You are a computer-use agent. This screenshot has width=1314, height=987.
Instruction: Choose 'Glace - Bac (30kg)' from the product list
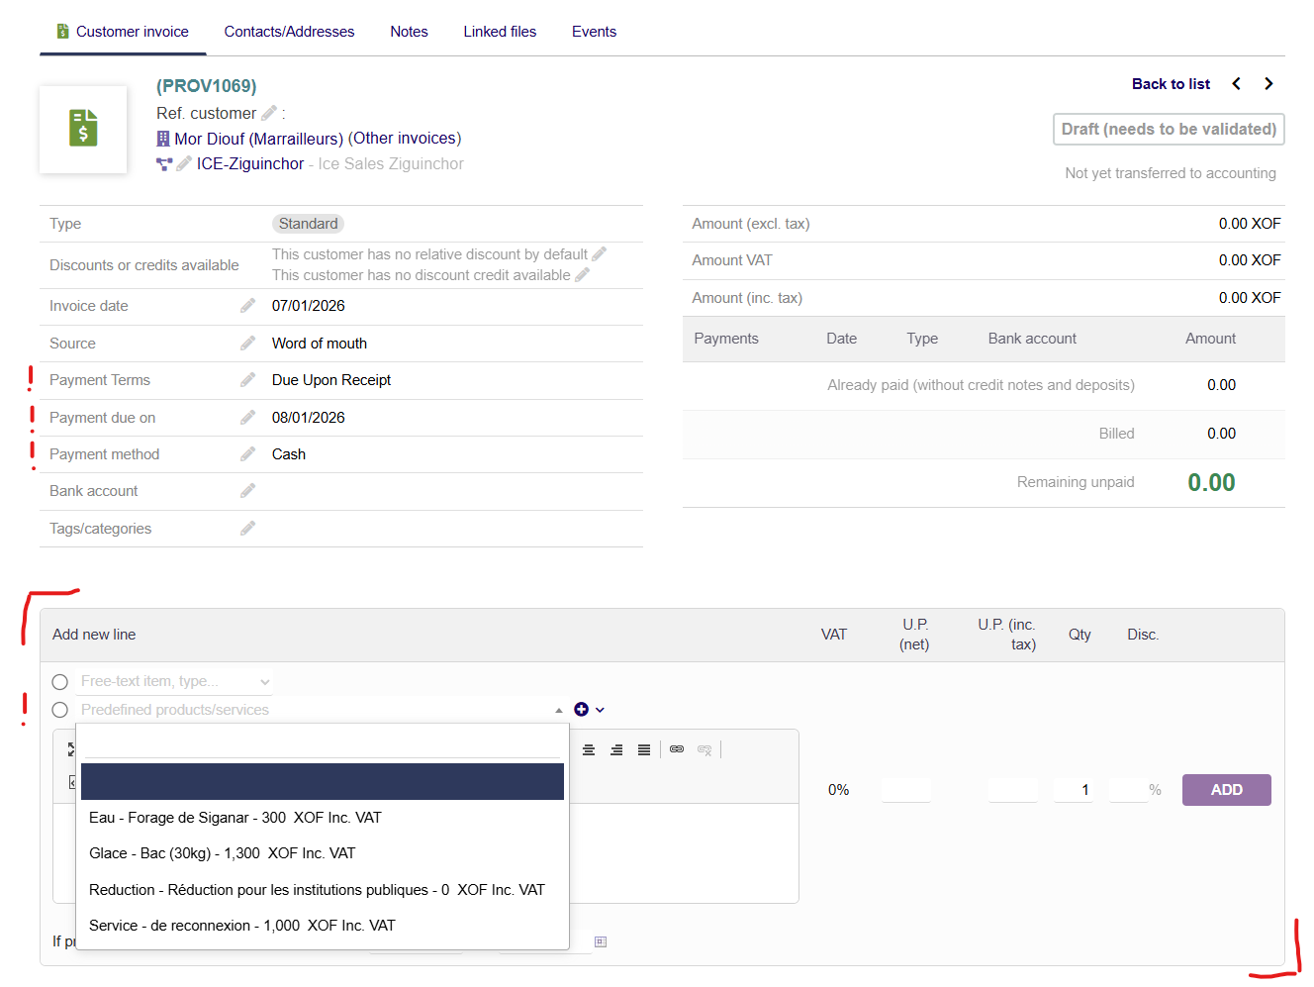222,853
